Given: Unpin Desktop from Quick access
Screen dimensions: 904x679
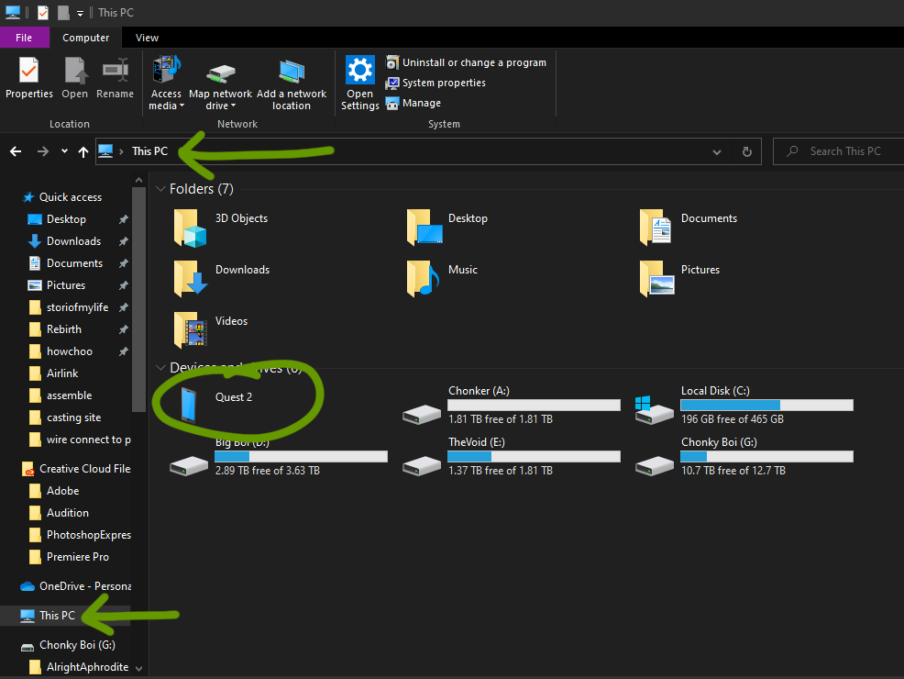Looking at the screenshot, I should (x=123, y=219).
